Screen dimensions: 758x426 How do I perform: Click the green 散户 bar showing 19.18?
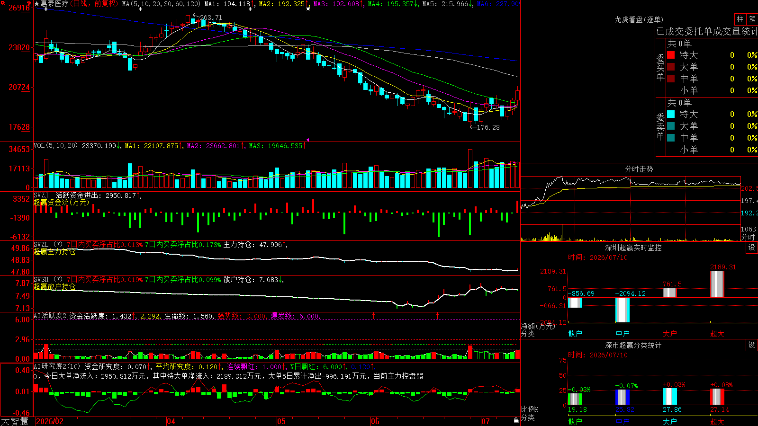[x=575, y=399]
